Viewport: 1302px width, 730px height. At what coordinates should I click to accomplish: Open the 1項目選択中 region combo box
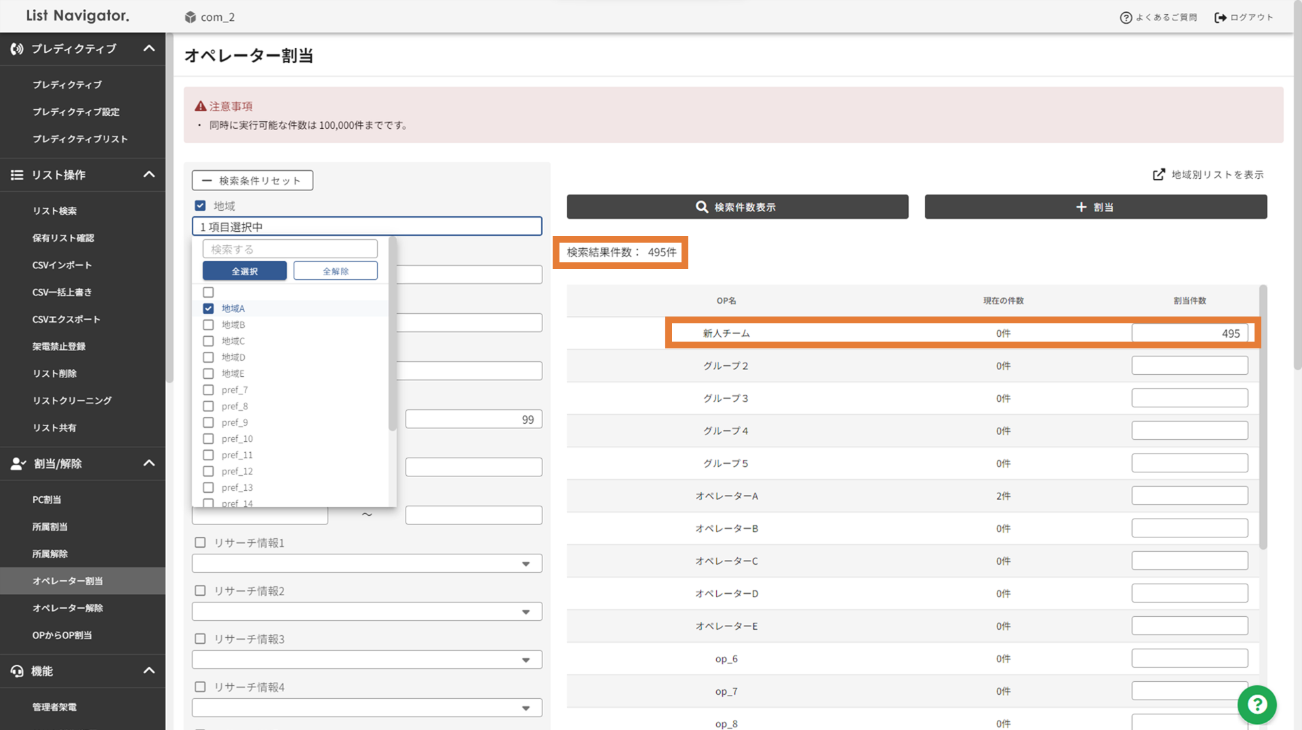pyautogui.click(x=367, y=226)
